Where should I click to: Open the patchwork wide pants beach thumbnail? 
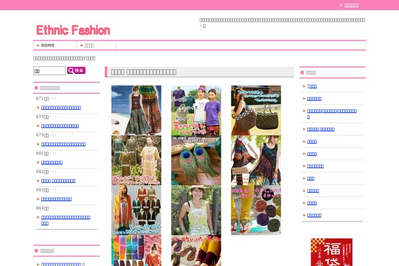pos(136,110)
